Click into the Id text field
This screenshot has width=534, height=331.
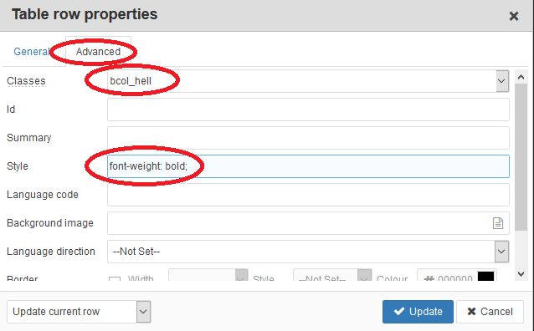point(308,109)
